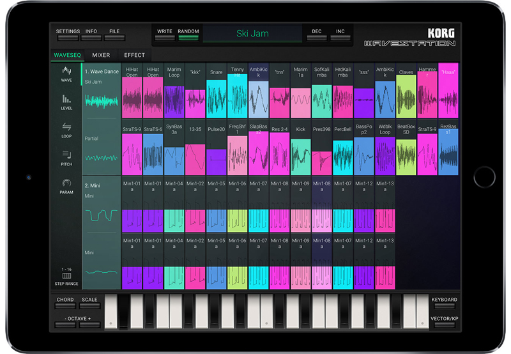Select the lower Mini sequence row
Viewport: 511px width, 354px height.
click(x=102, y=261)
